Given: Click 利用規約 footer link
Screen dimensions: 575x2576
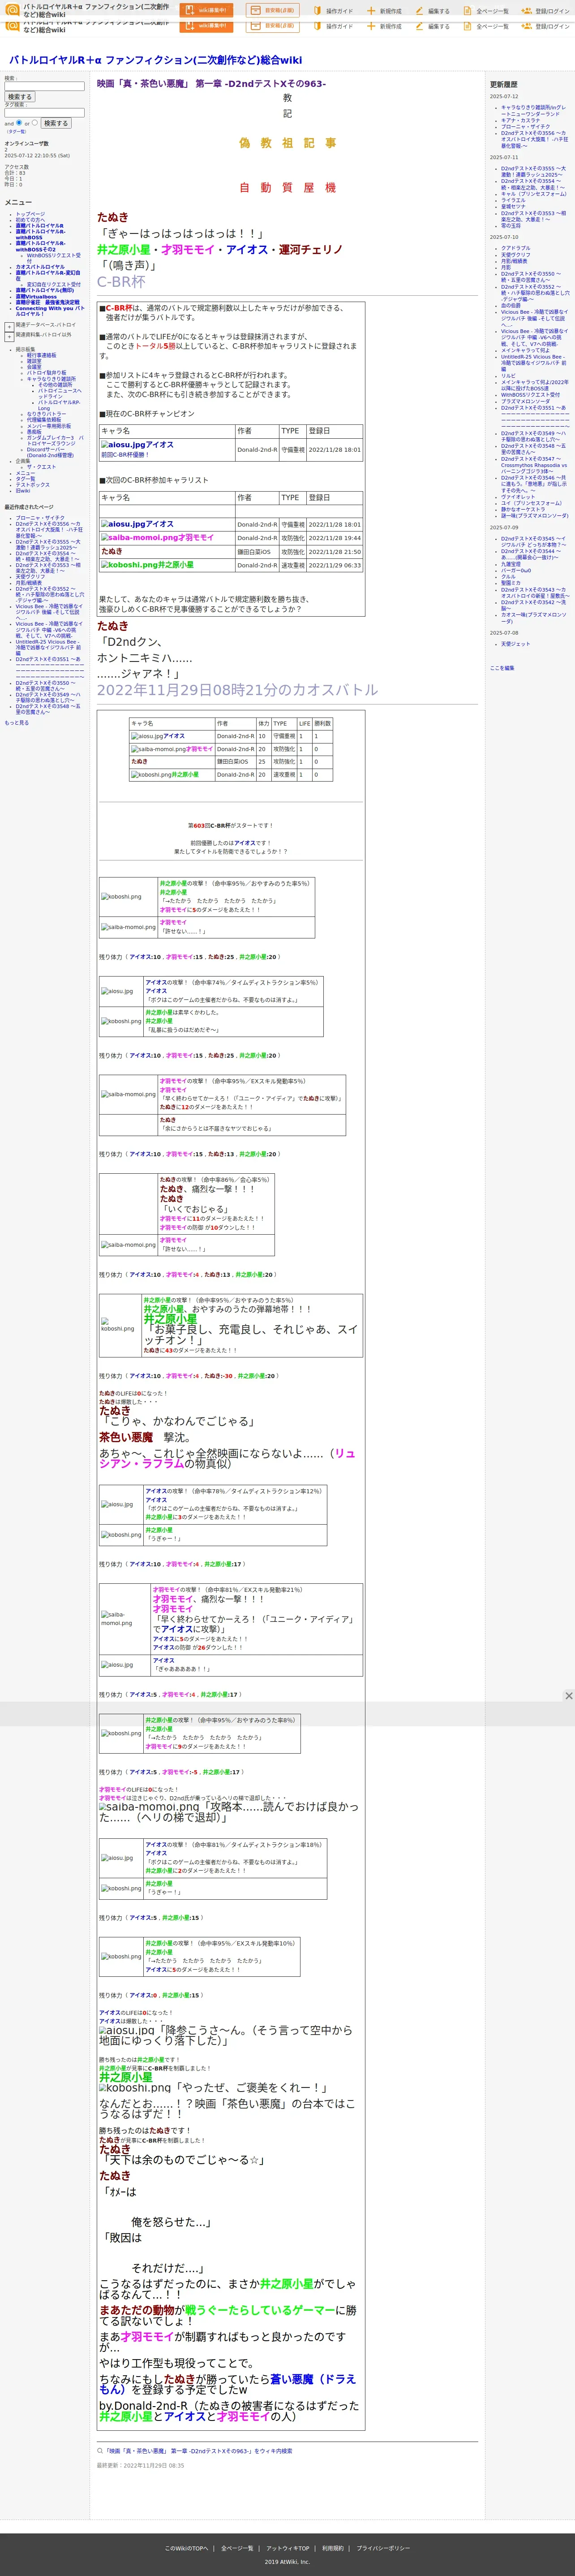Looking at the screenshot, I should (333, 2548).
